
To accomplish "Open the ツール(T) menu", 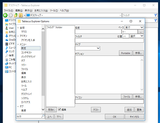I will point(54,10).
